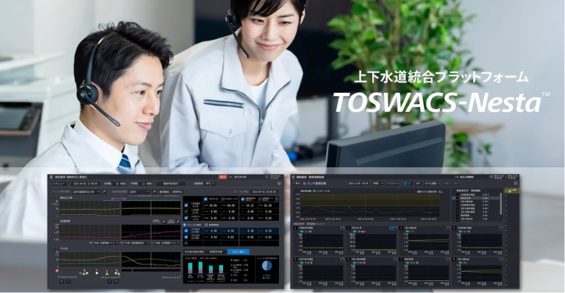The width and height of the screenshot is (565, 293).
Task: Step back one interval on trend timeline
Action: [69, 281]
